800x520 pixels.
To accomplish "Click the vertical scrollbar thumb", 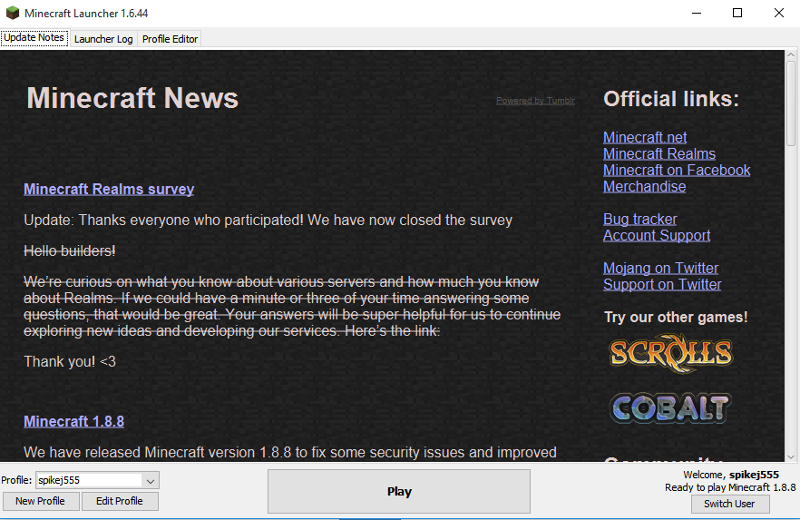I will [x=791, y=103].
